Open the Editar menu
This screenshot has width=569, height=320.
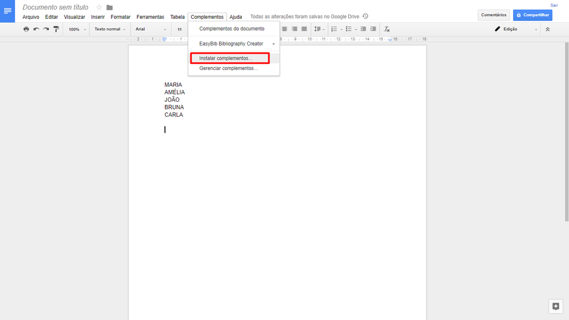pos(52,17)
